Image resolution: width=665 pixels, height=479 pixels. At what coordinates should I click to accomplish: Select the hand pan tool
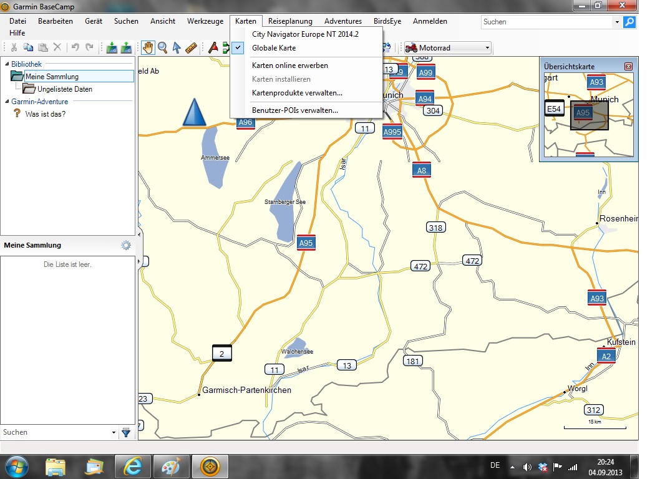click(x=148, y=48)
